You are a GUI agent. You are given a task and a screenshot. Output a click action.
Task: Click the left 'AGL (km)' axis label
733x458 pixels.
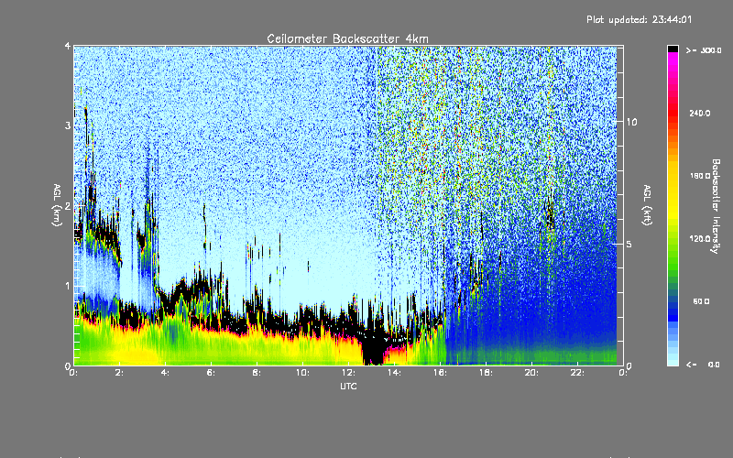pyautogui.click(x=57, y=205)
